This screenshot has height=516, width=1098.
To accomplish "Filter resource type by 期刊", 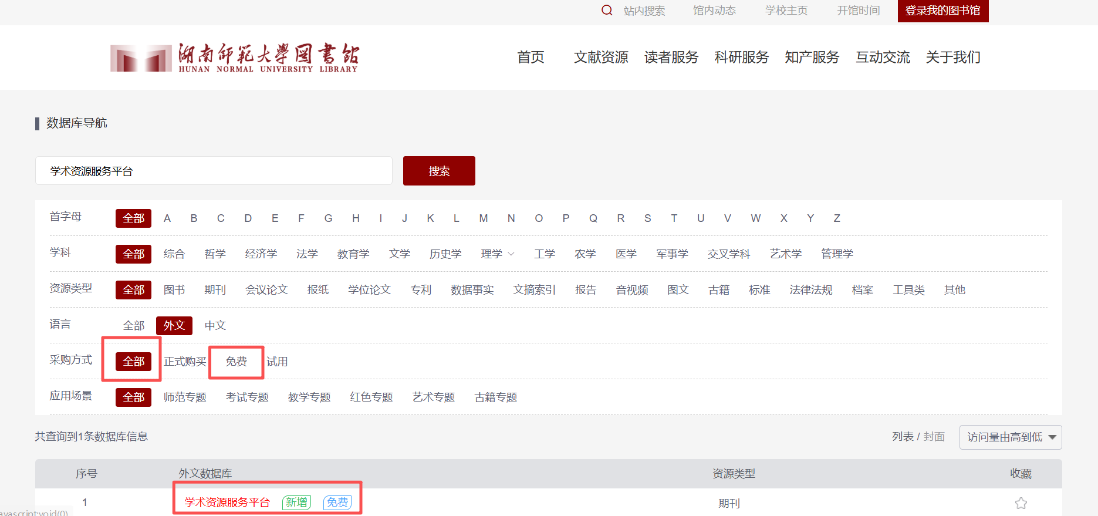I will 215,290.
